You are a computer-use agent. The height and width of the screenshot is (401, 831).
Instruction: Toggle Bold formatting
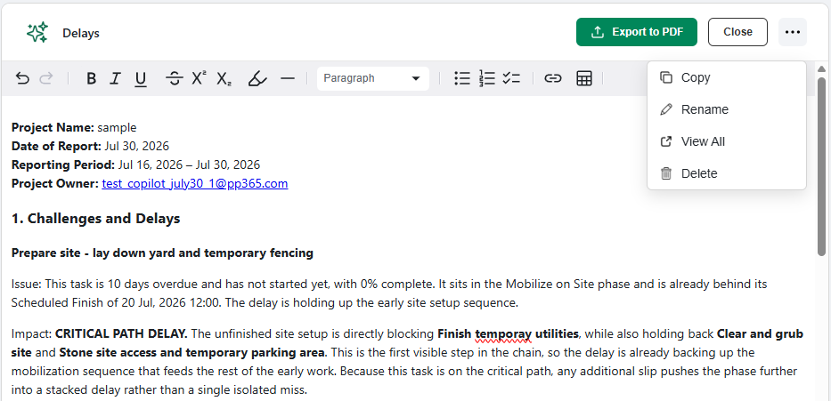pos(91,79)
